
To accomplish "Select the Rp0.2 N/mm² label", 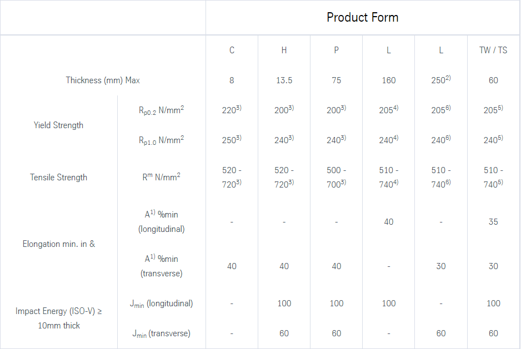I will (161, 110).
